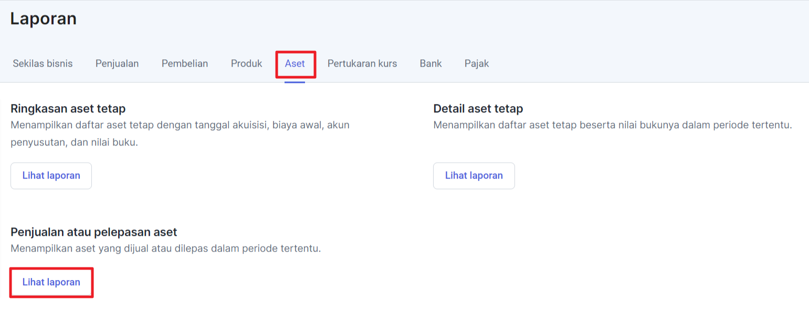
Task: Click the horizontal divider below the tab bar
Action: (525, 82)
